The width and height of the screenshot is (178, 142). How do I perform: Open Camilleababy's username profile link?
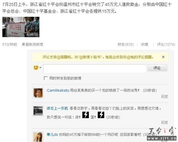pos(58,90)
